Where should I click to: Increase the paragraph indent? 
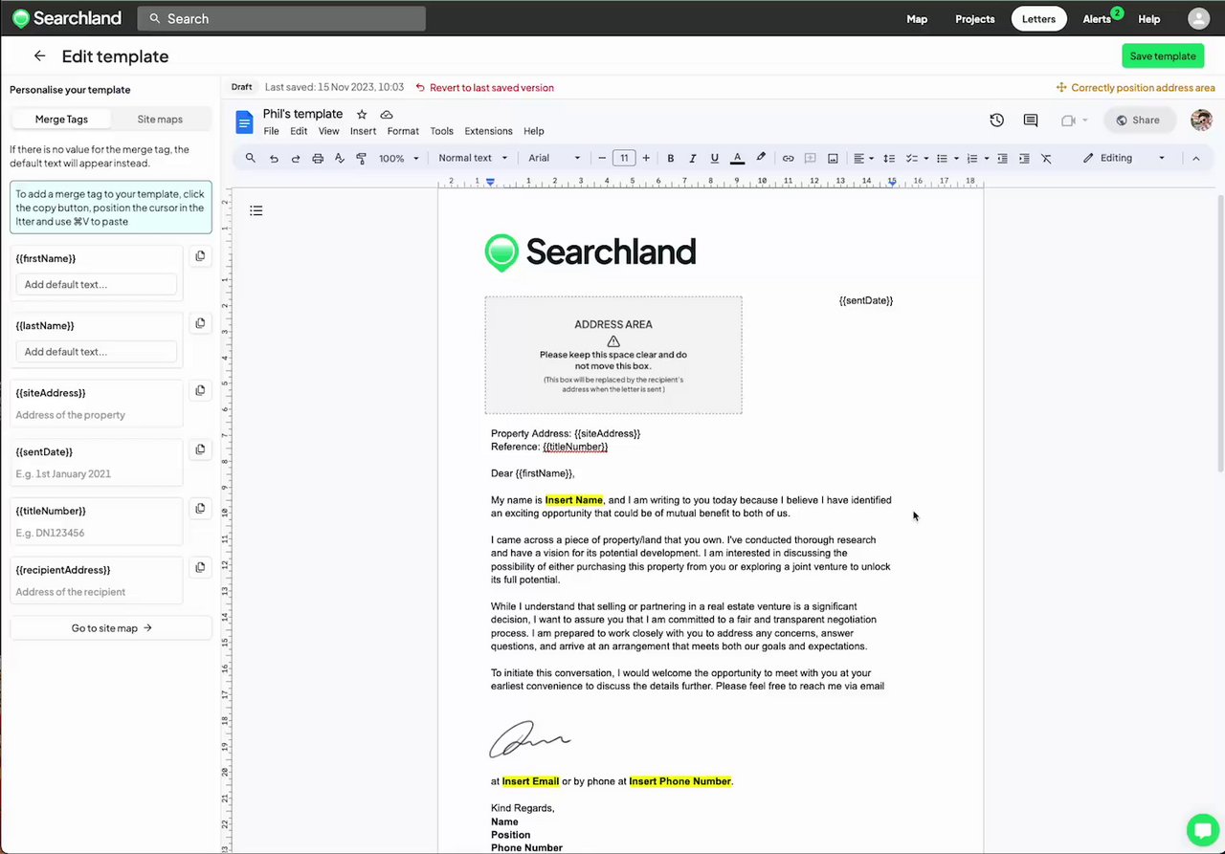[1024, 158]
